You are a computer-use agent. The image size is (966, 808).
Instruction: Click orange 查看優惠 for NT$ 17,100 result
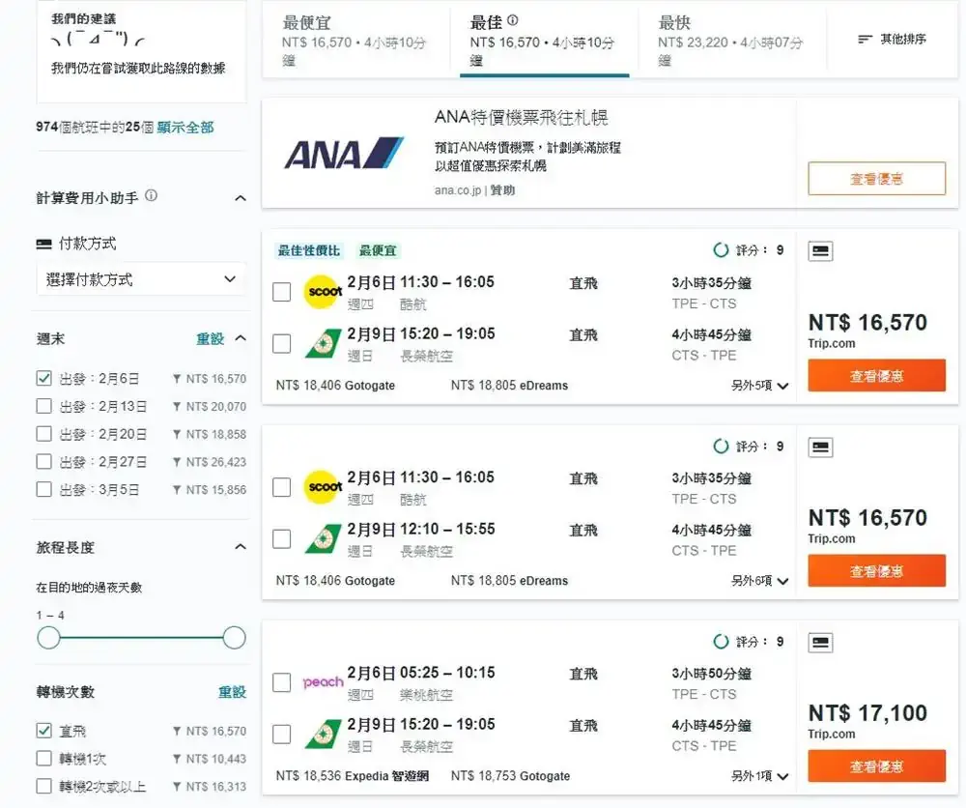[x=877, y=766]
